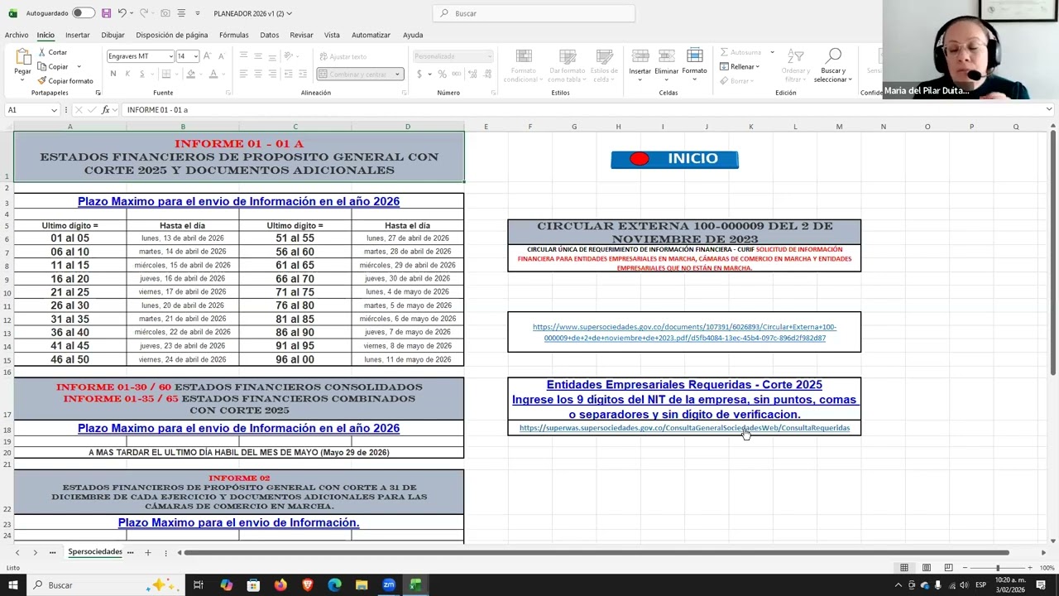Click zoom in plus icon
This screenshot has height=596, width=1059.
[x=1029, y=568]
